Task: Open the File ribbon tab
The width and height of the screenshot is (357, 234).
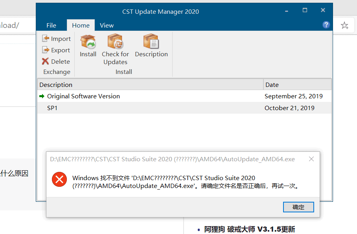Action: pyautogui.click(x=51, y=25)
